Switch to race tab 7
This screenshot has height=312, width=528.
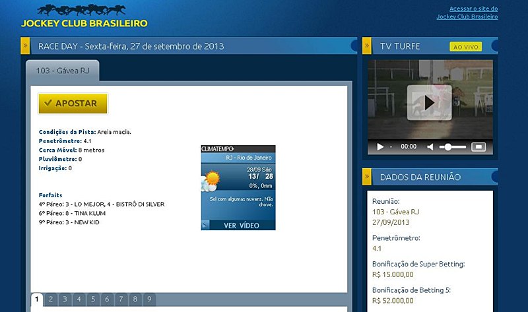[x=121, y=299]
